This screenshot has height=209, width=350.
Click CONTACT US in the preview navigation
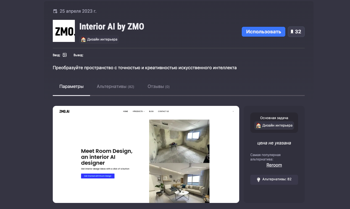pyautogui.click(x=163, y=111)
